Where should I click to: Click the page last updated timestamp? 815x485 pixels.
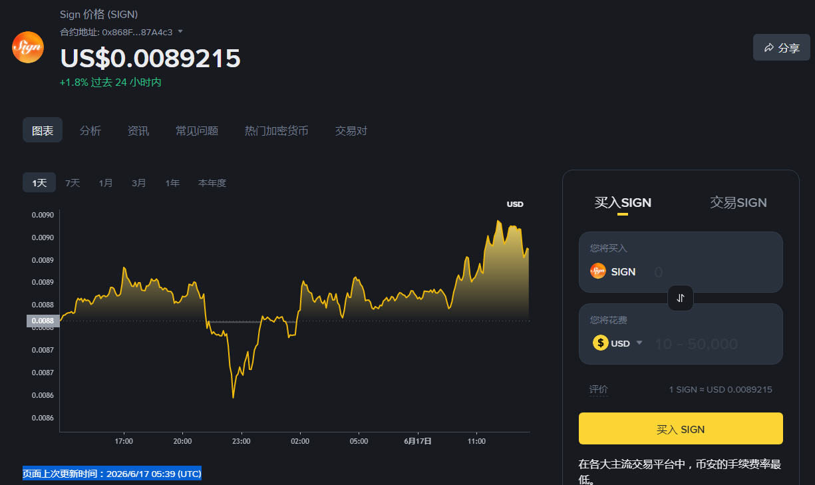112,474
